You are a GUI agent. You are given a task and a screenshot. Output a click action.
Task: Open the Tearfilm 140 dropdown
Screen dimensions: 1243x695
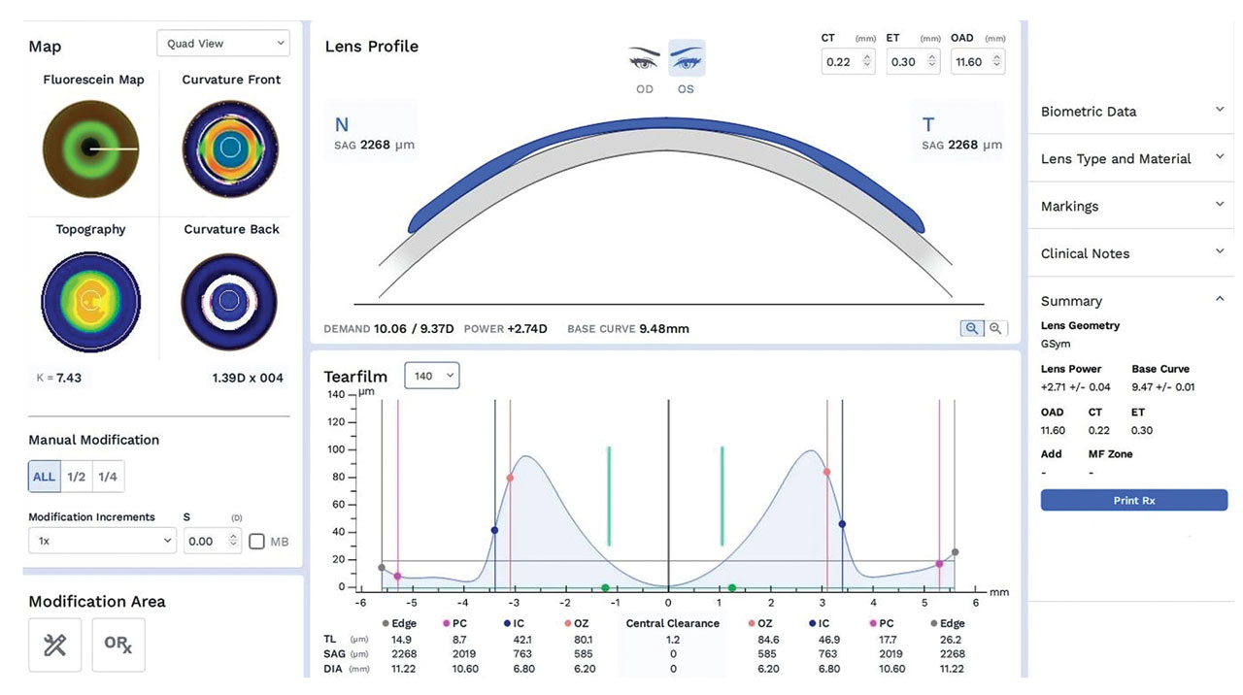(431, 375)
